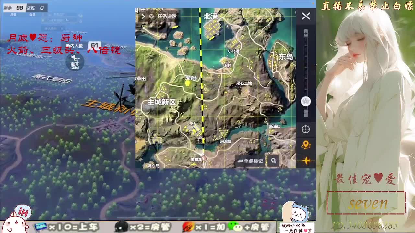The height and width of the screenshot is (233, 415).
Task: Click the yellow football field marker icon
Action: pos(188,83)
